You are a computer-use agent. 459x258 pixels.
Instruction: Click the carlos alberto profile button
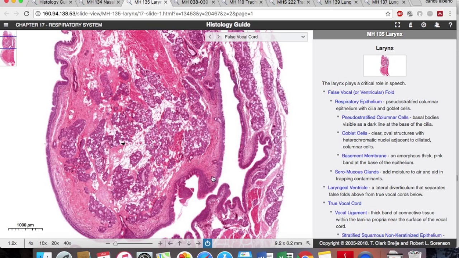[439, 2]
